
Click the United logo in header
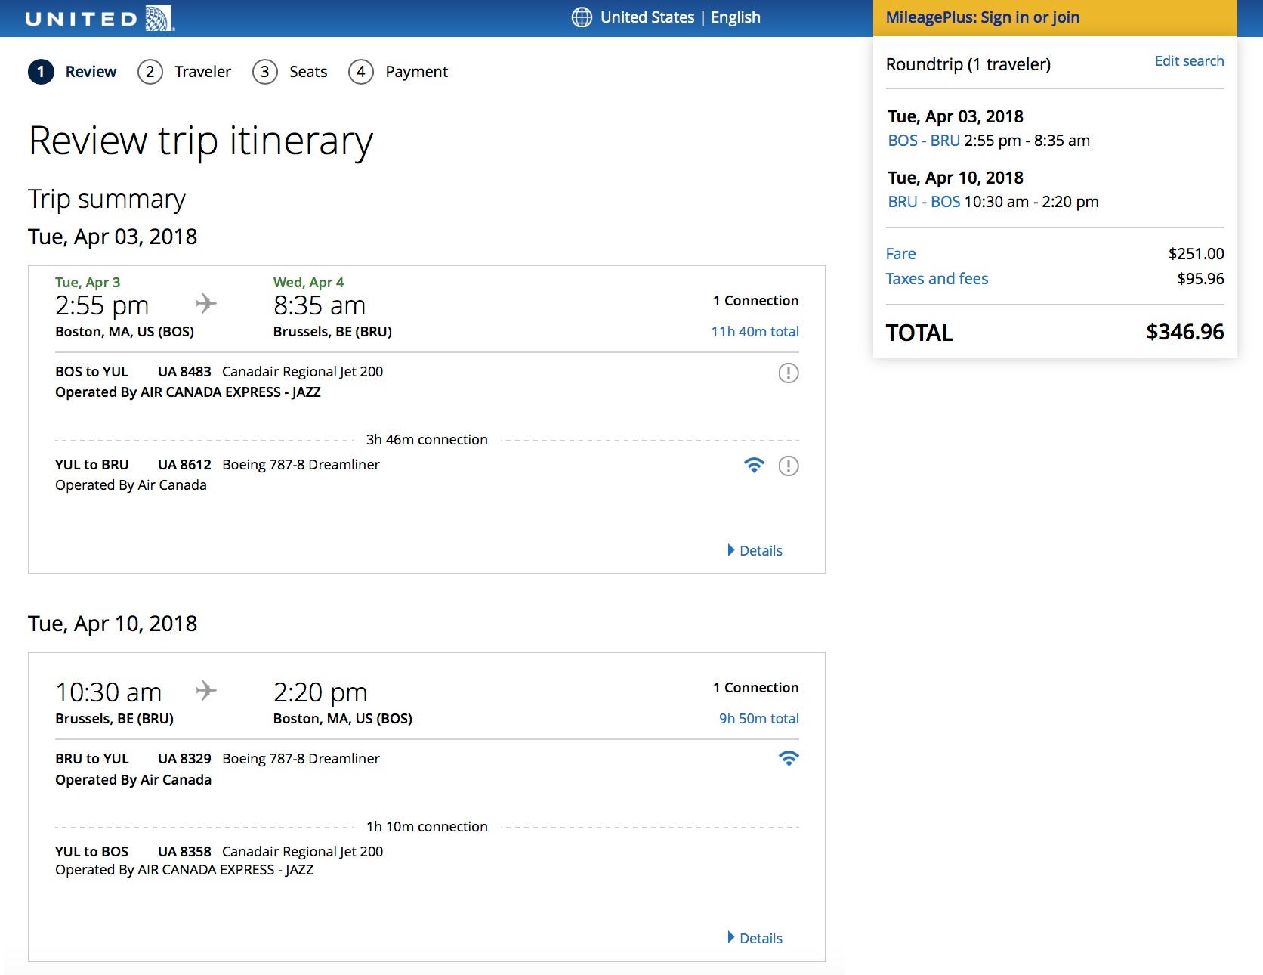point(100,18)
